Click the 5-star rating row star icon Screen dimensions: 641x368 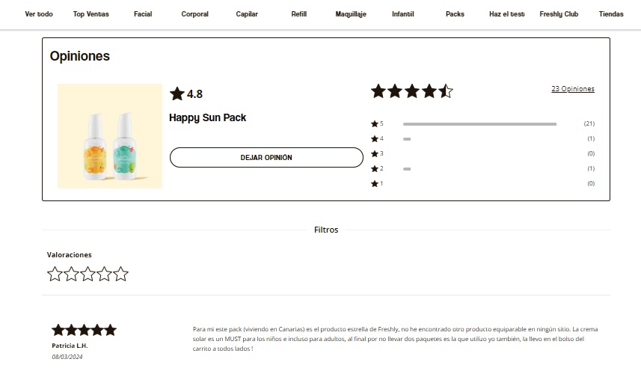coord(375,124)
